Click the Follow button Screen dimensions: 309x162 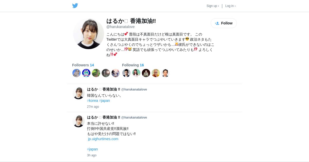click(224, 23)
